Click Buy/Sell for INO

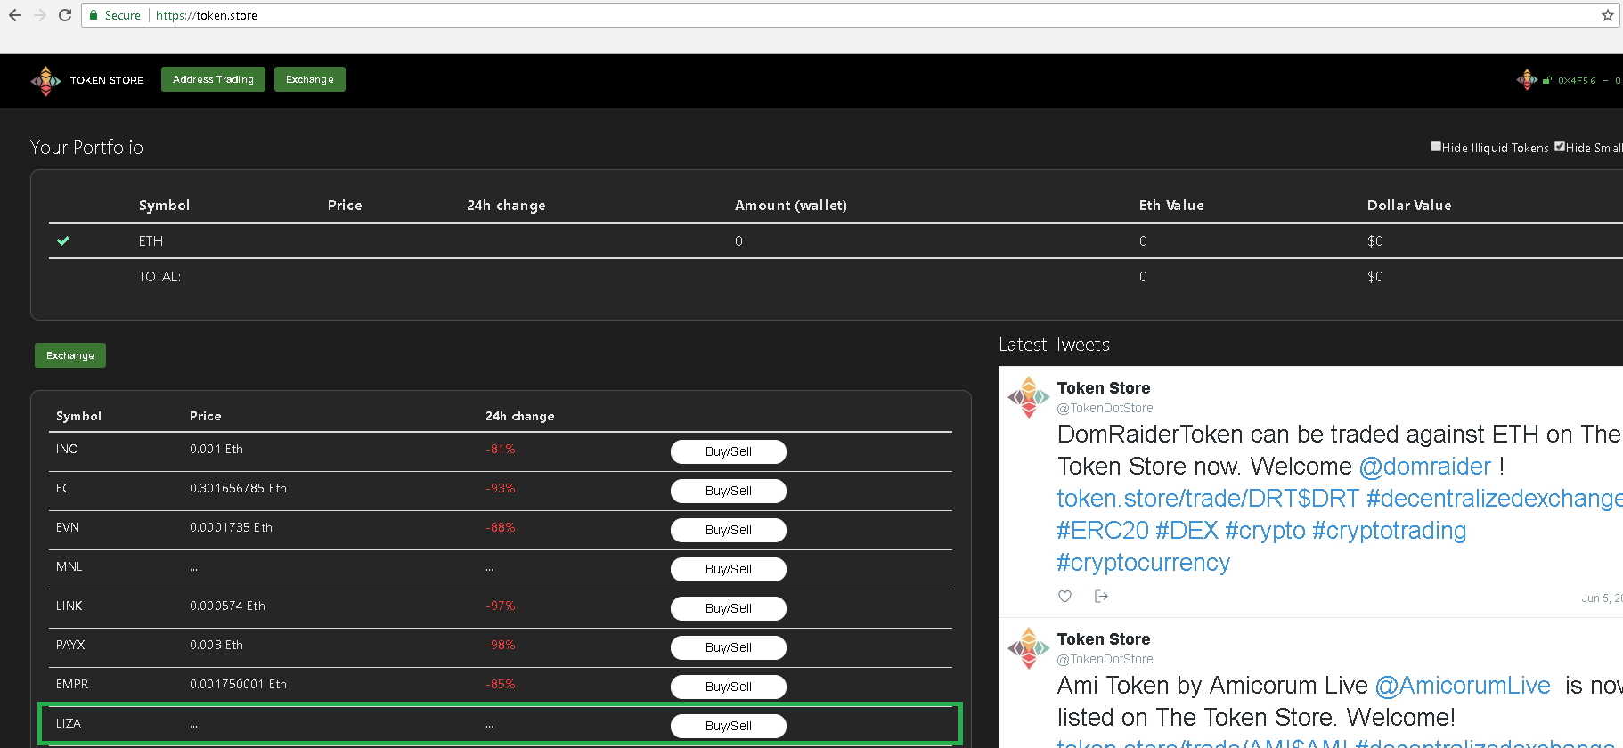tap(729, 451)
